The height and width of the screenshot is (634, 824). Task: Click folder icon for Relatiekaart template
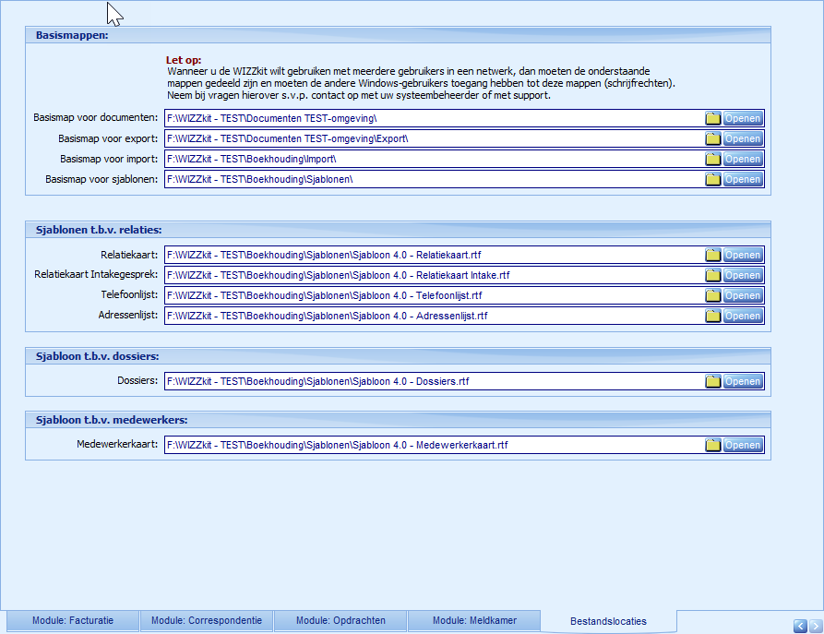pos(712,255)
